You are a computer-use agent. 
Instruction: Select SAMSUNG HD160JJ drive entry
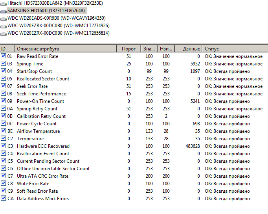46,11
